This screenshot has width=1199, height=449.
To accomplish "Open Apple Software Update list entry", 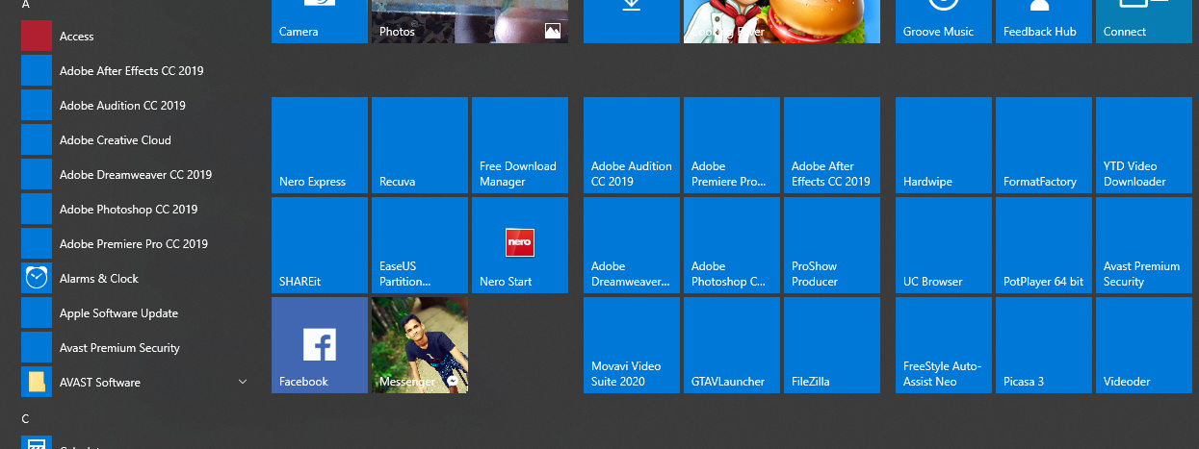I will pyautogui.click(x=135, y=313).
